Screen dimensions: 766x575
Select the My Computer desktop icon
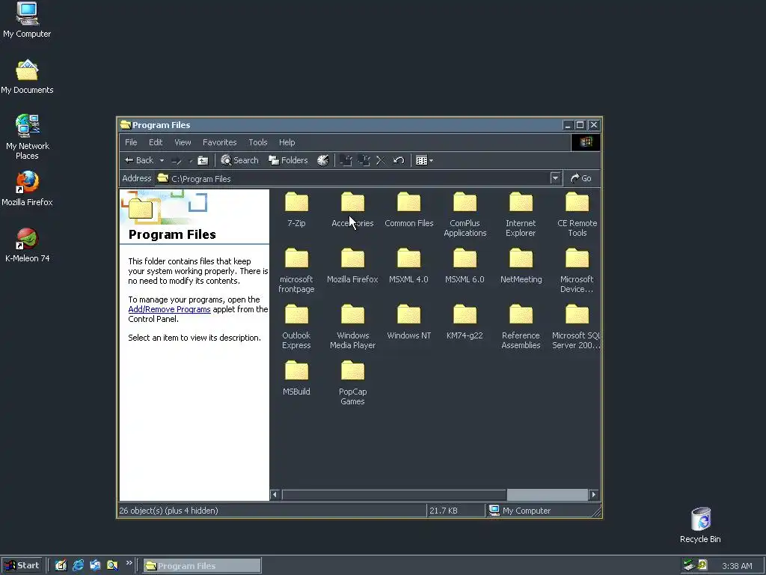point(27,20)
